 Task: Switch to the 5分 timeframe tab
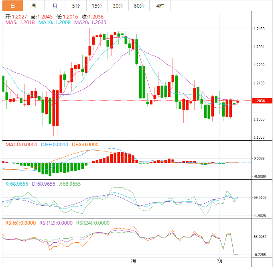pos(76,6)
